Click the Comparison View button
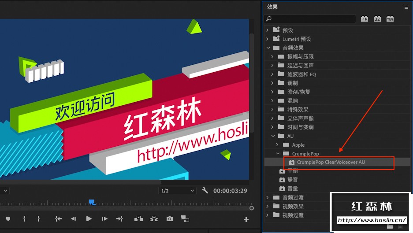Viewport: 413px width, 233px height. (x=185, y=219)
